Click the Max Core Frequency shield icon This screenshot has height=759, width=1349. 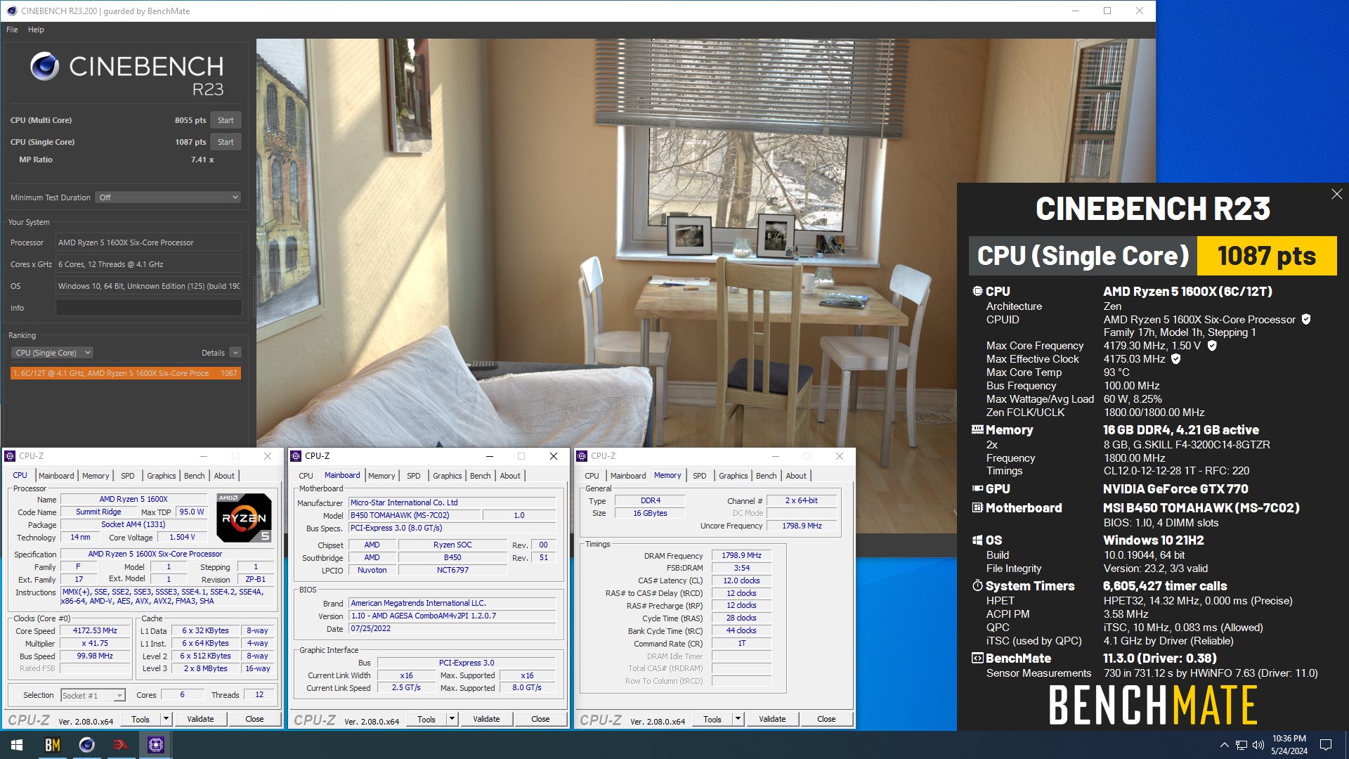1212,346
